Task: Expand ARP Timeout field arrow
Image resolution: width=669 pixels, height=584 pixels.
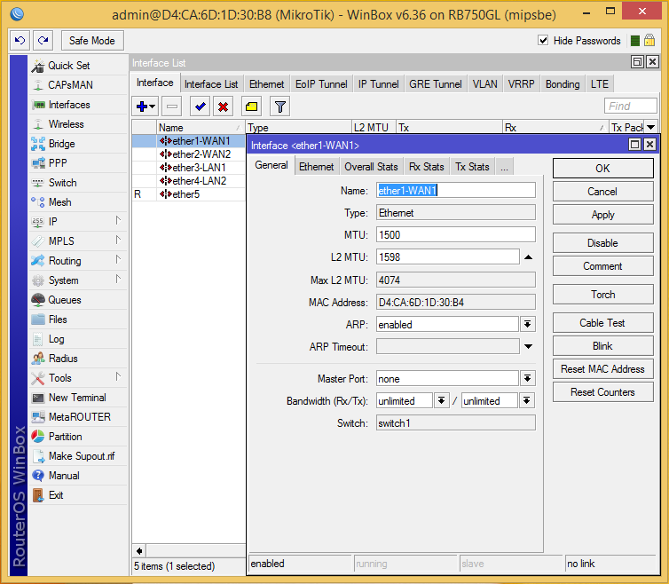Action: coord(528,347)
